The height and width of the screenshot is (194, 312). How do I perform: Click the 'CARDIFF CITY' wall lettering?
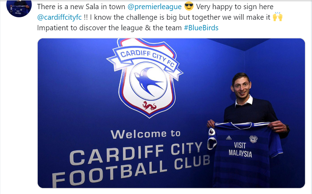click(136, 153)
